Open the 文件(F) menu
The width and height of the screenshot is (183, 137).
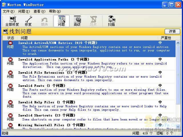[9, 11]
